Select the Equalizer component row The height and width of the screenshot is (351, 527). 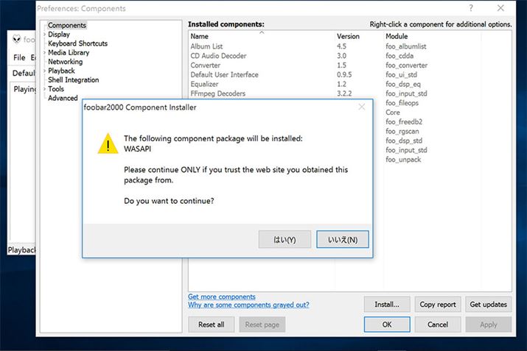tap(349, 84)
